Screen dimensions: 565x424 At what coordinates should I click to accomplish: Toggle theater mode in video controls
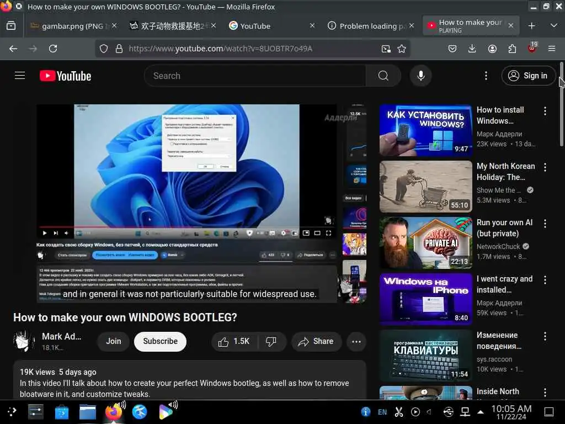point(317,234)
